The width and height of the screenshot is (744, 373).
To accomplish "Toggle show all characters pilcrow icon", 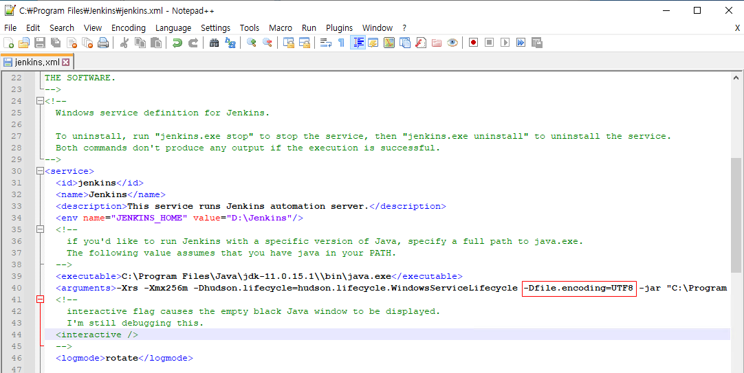I will (x=341, y=43).
